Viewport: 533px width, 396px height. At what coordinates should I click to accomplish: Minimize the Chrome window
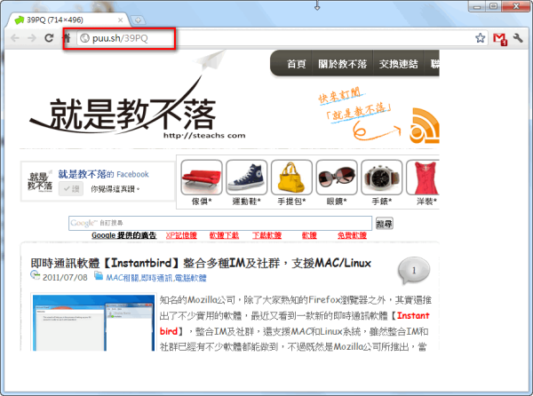478,6
